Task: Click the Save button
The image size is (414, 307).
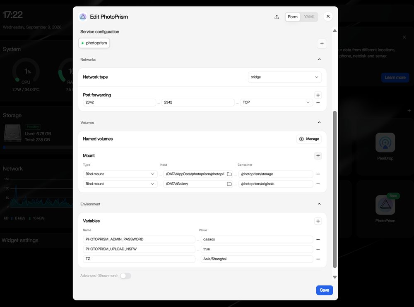Action: click(x=325, y=290)
